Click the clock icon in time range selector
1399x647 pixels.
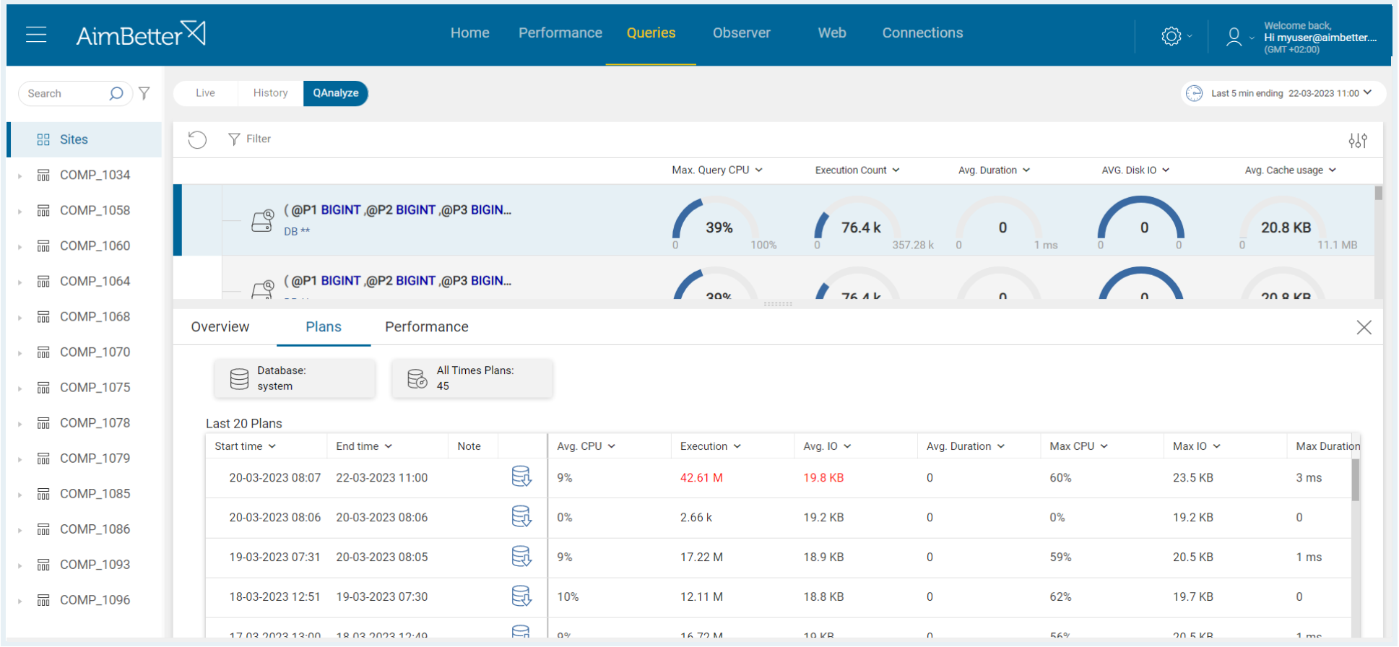coord(1195,93)
